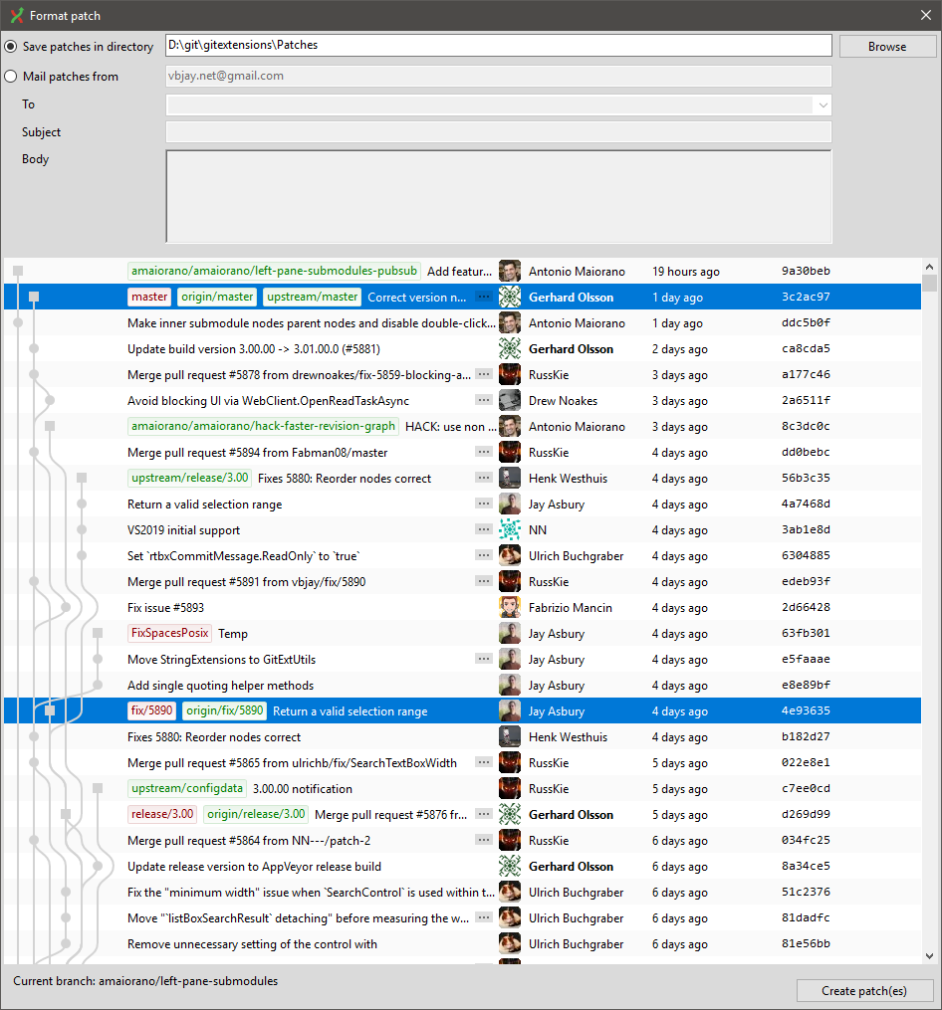Click the 'FixSpacesPosix' branch label
The image size is (942, 1010).
coord(169,633)
